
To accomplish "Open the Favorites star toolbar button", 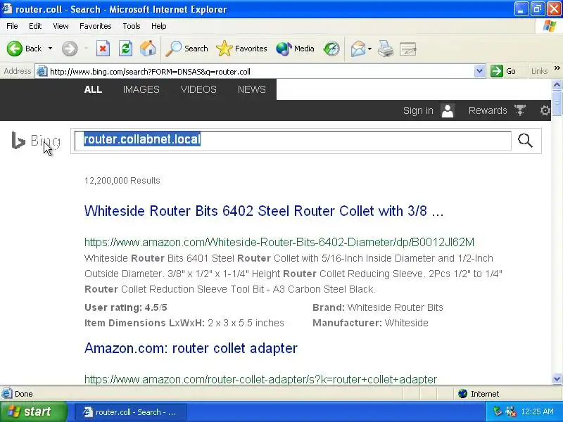I will click(x=241, y=49).
